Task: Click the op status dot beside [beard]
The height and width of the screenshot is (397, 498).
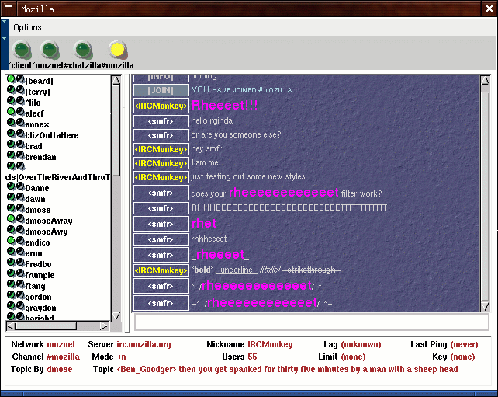Action: pos(11,79)
